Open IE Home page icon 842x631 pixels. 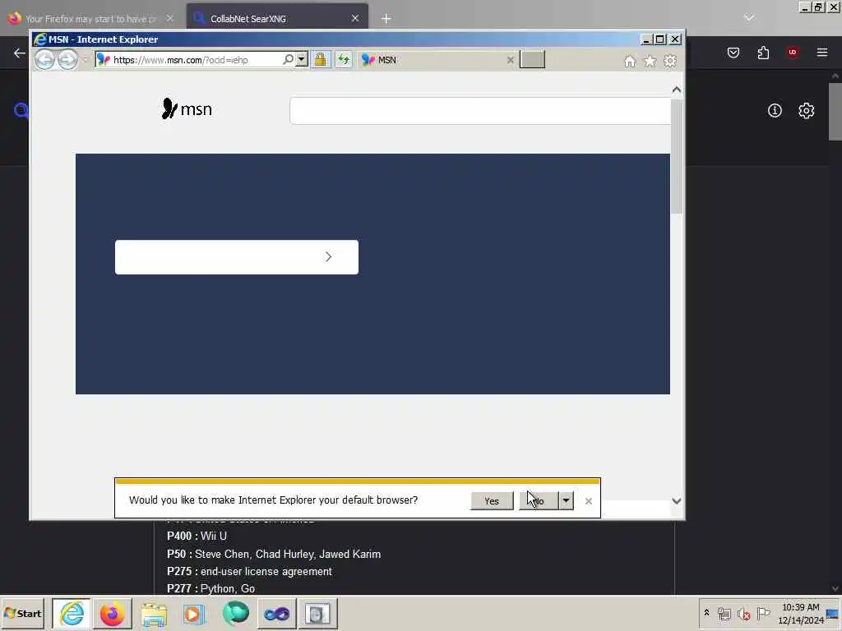point(629,61)
